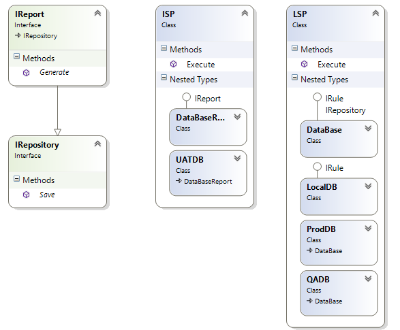The height and width of the screenshot is (330, 400).
Task: Click the DataBase base type in QADB
Action: (x=328, y=301)
